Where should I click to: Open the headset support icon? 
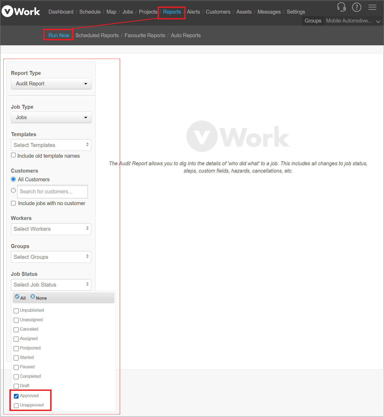[341, 7]
